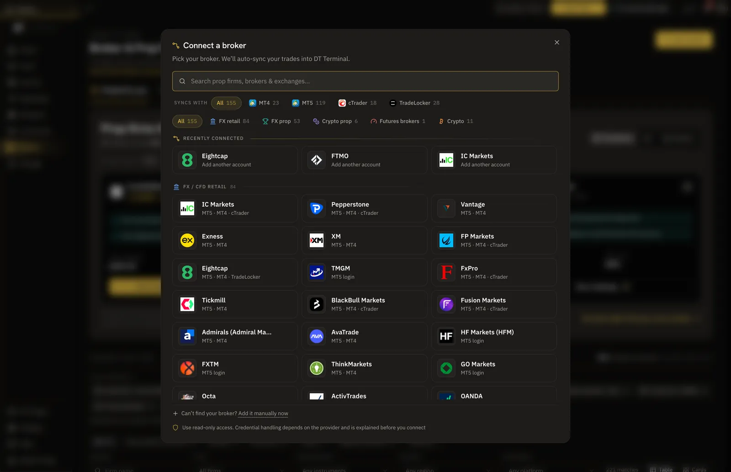
Task: Click Fusion Markets name text
Action: point(483,300)
